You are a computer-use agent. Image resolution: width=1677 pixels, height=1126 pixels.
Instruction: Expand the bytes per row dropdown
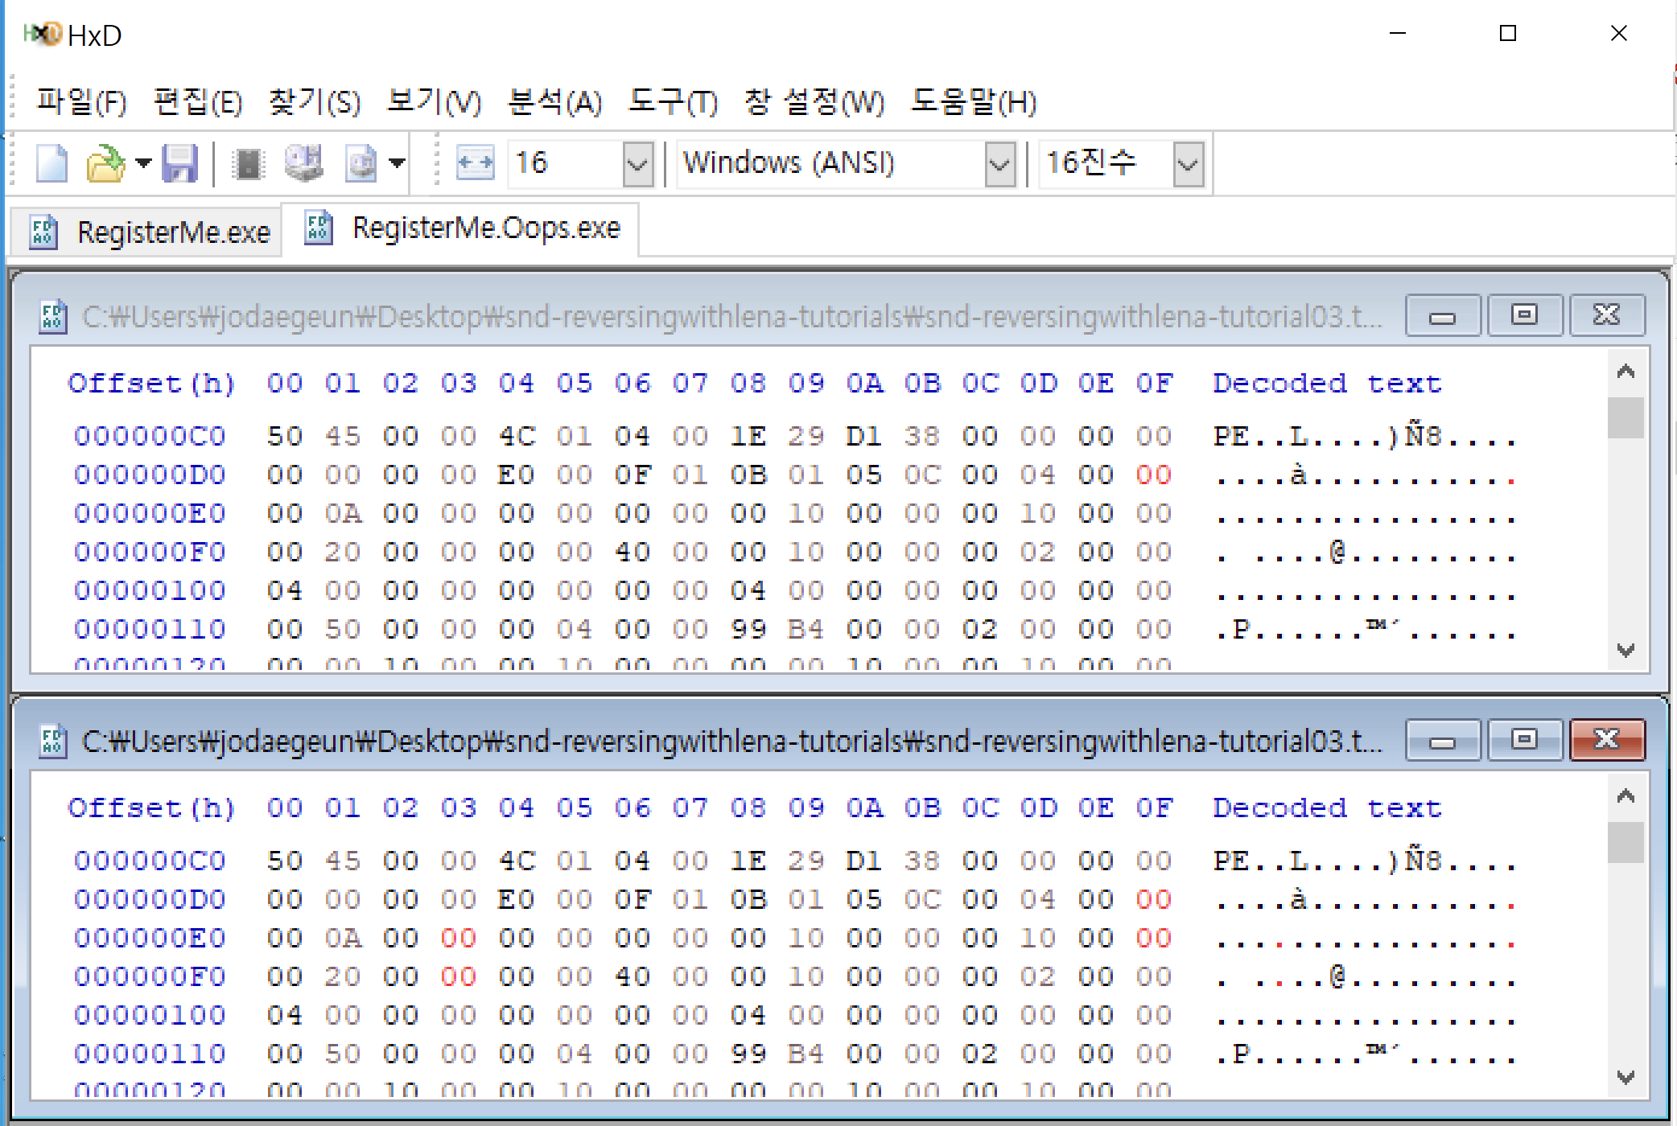click(637, 164)
